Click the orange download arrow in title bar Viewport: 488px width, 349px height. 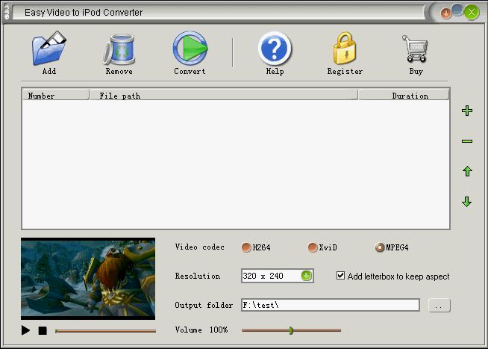click(x=446, y=13)
